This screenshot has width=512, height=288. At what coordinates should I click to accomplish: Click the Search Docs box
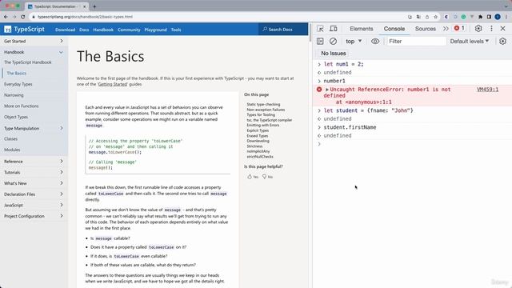(x=282, y=29)
